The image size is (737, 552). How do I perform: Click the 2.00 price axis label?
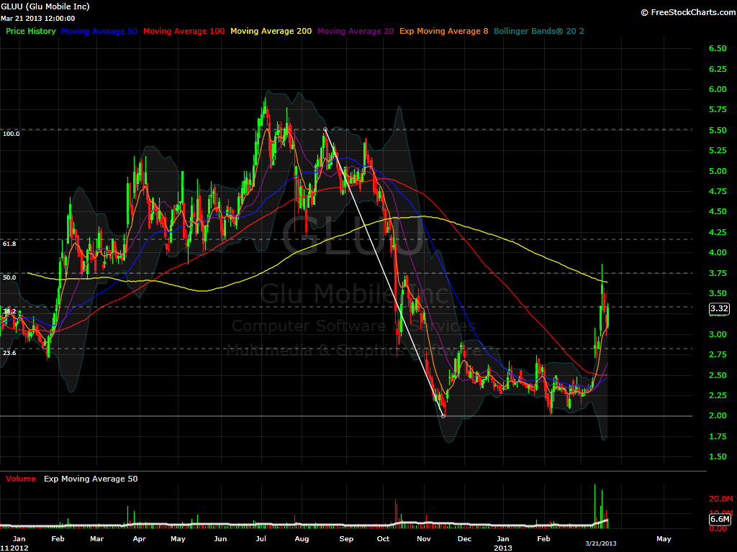(718, 416)
